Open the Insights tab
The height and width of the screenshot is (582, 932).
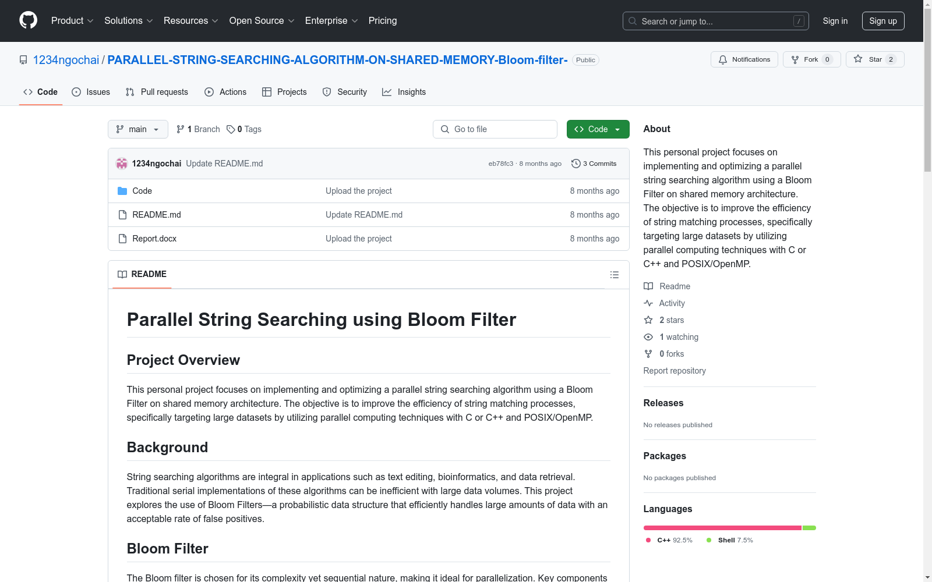point(404,92)
